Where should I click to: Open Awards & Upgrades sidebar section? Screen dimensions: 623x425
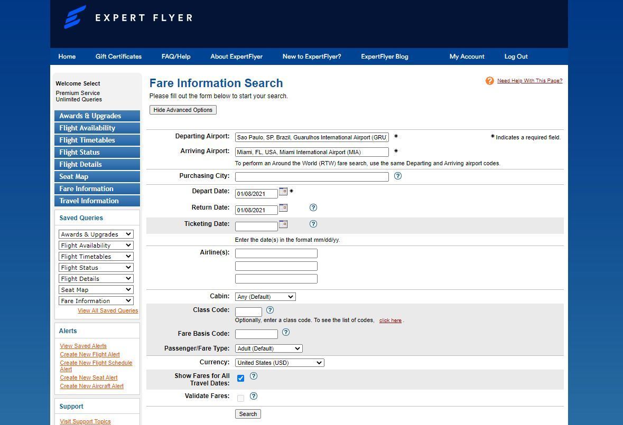97,116
